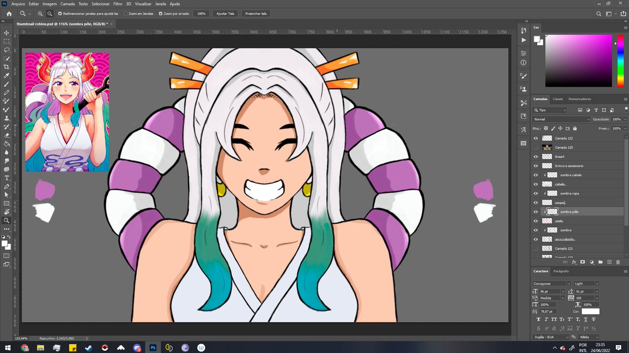Click the delete layer trash icon
The height and width of the screenshot is (353, 629).
(618, 262)
